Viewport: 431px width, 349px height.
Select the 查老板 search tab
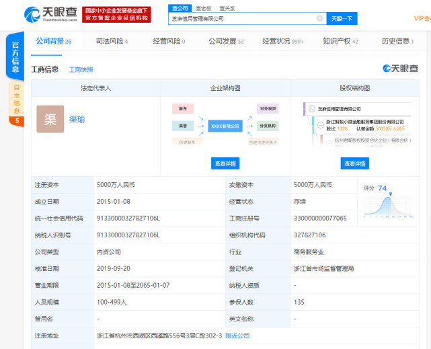[x=204, y=9]
